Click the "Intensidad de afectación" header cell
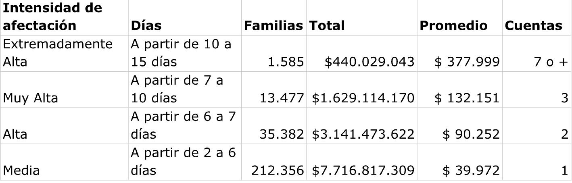 point(52,17)
